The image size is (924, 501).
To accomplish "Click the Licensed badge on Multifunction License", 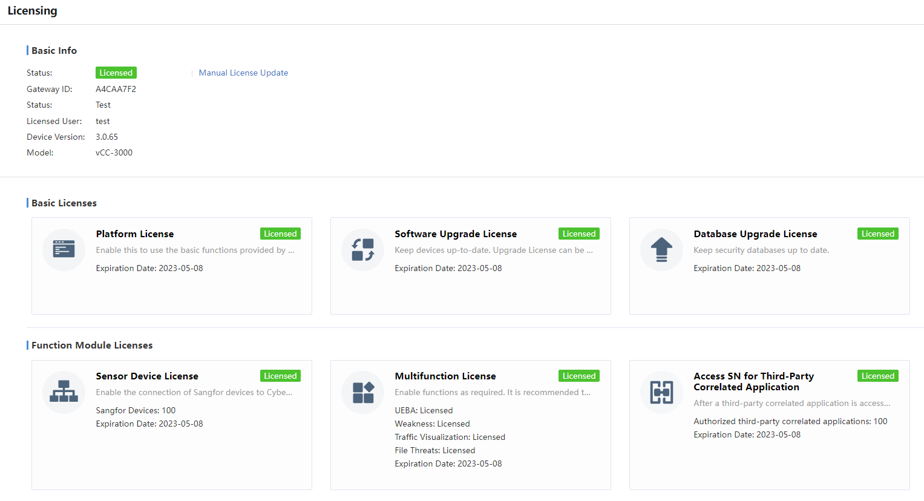I will pyautogui.click(x=578, y=376).
